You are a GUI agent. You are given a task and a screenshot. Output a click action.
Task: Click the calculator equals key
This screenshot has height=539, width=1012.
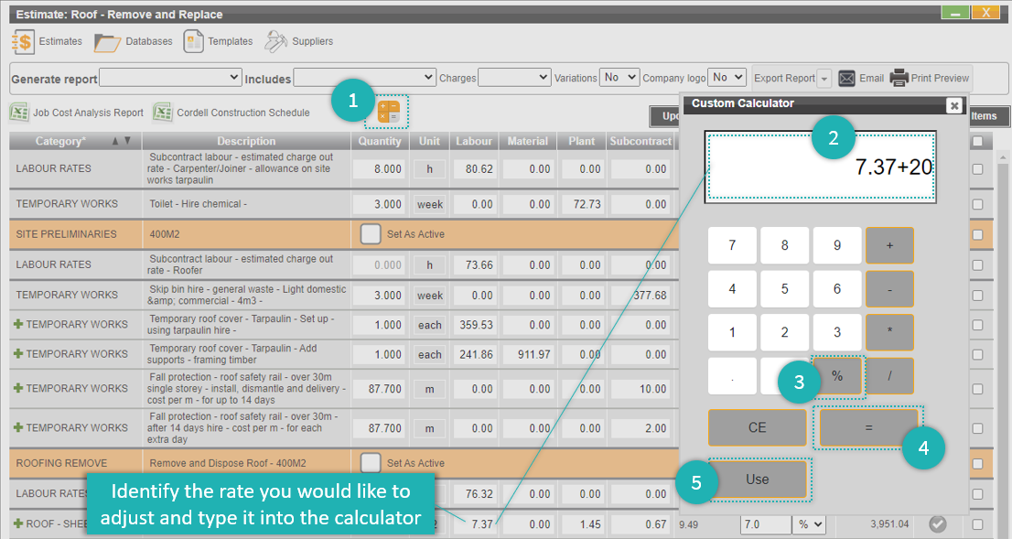pos(868,427)
